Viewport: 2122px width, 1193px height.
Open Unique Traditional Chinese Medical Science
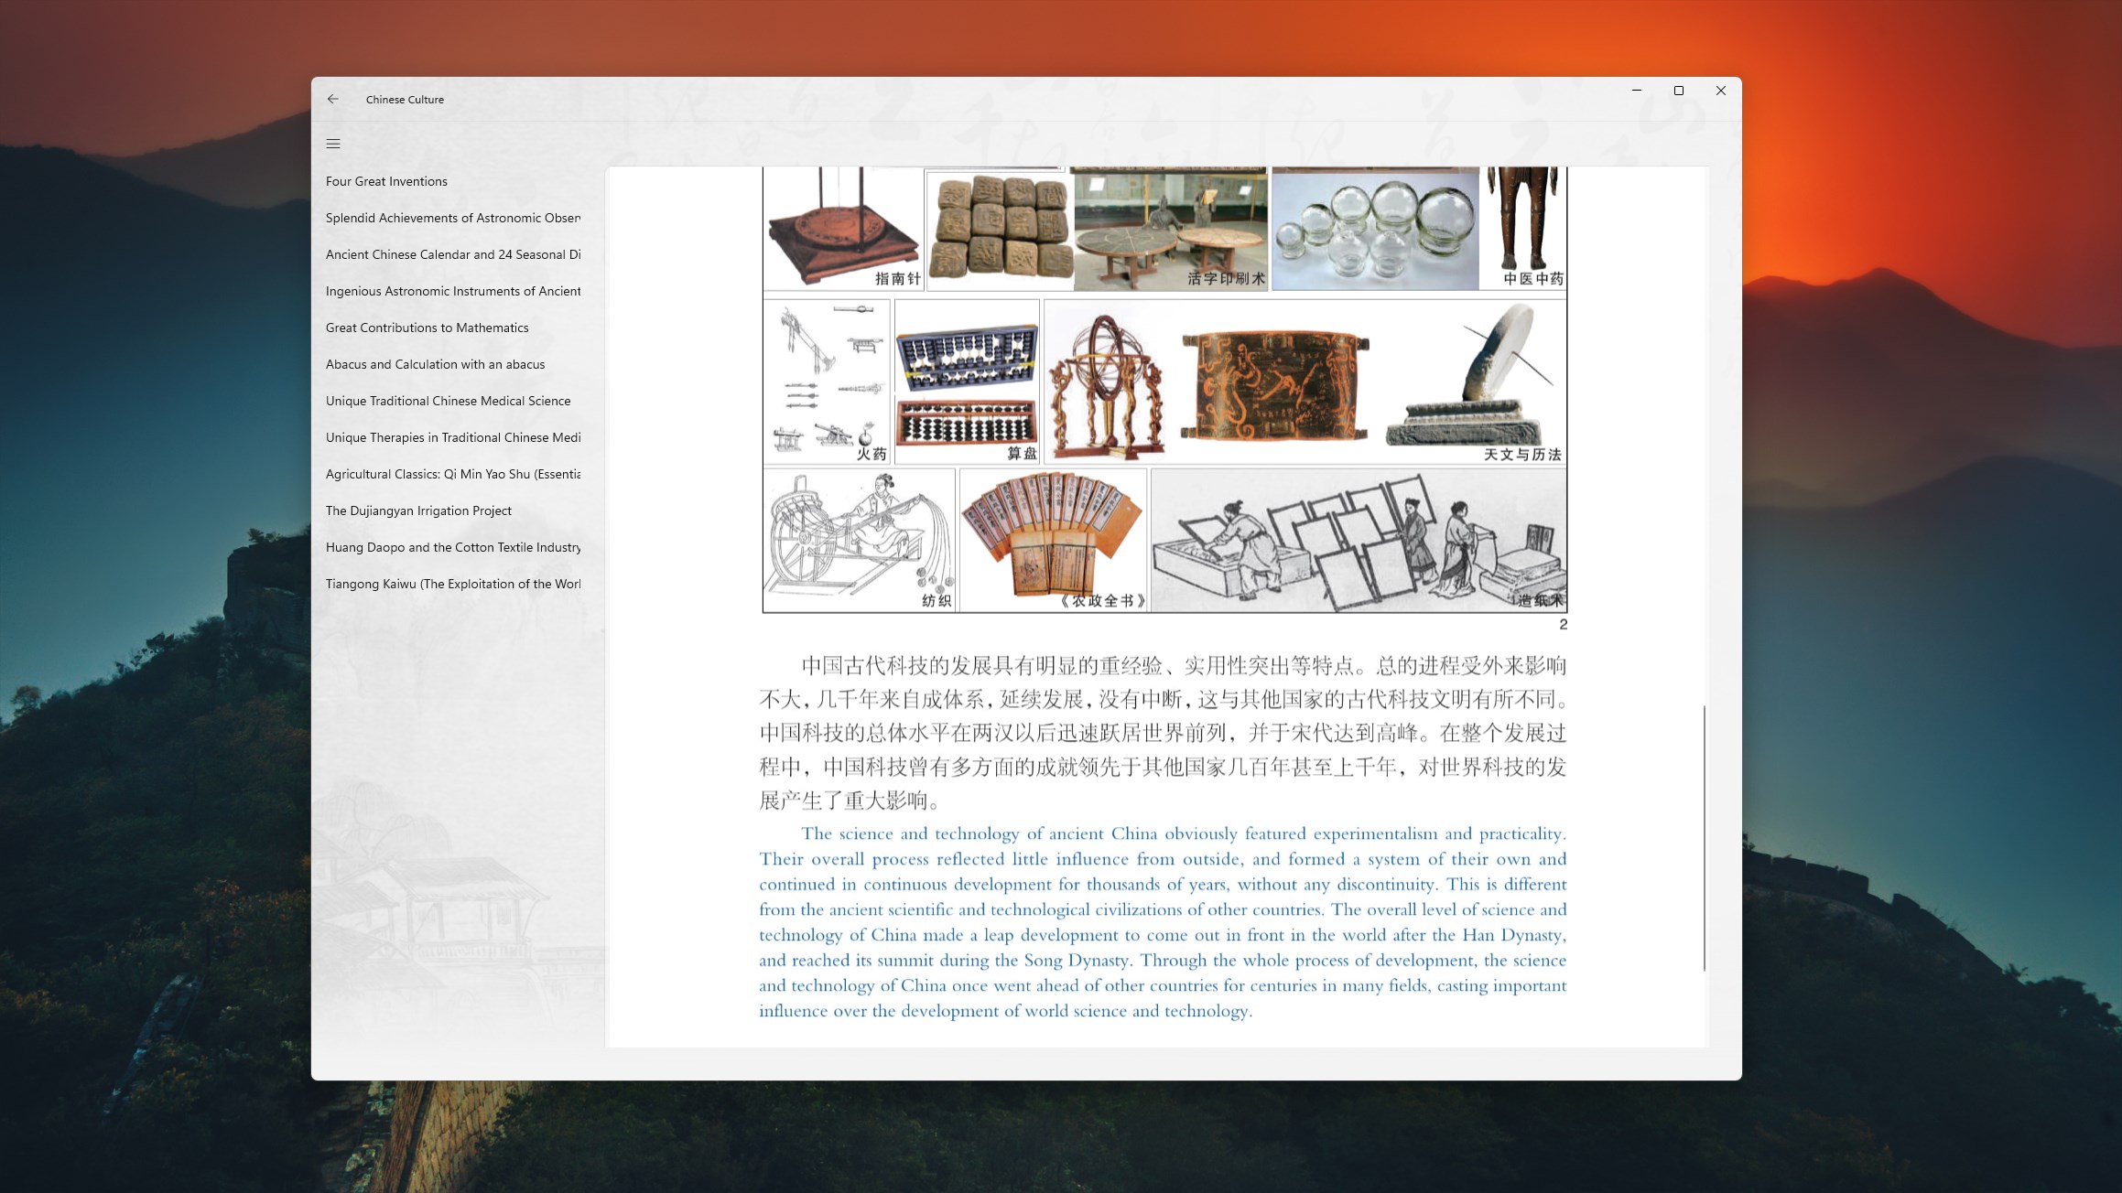click(448, 401)
